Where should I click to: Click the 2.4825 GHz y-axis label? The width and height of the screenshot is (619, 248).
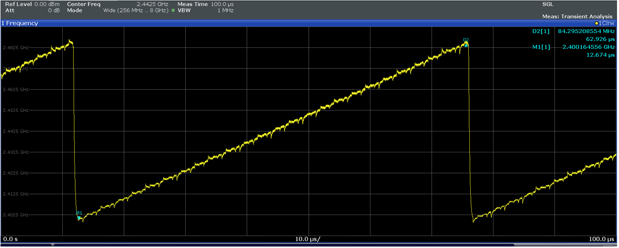click(16, 48)
